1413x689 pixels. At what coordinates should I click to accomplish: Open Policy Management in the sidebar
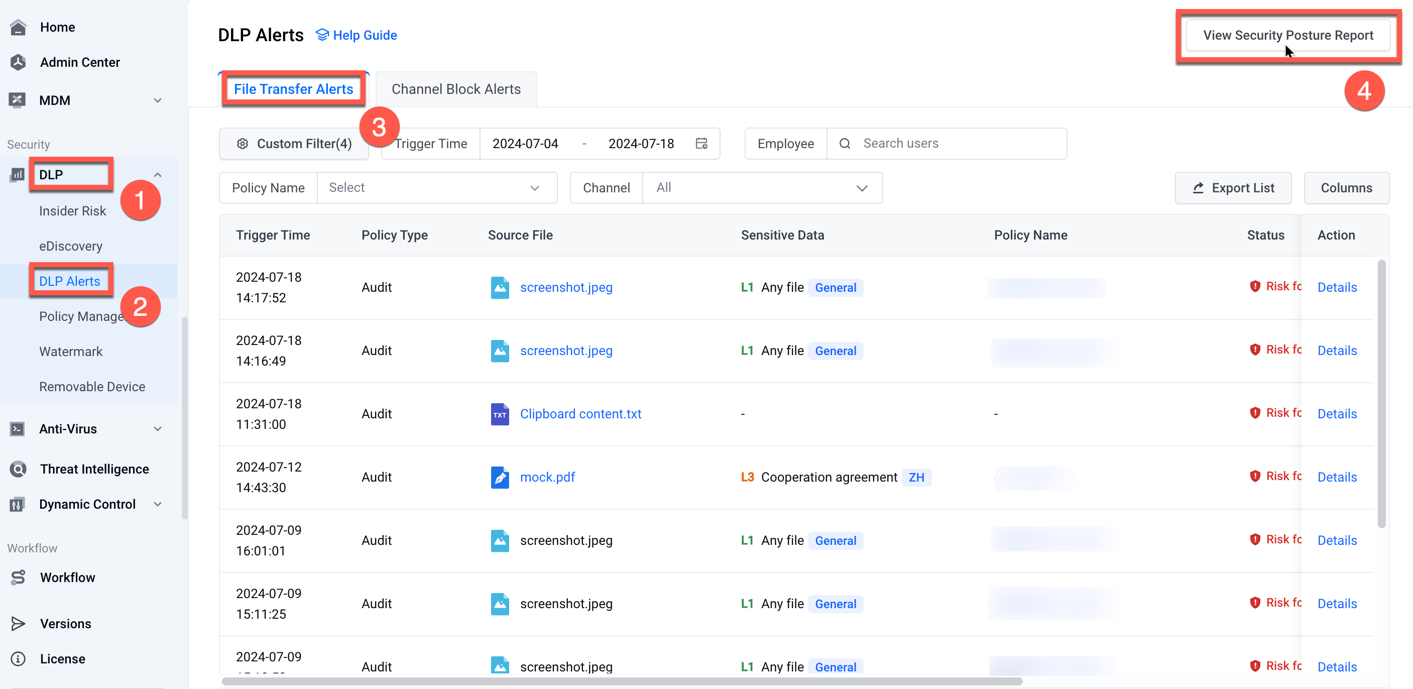pos(82,316)
